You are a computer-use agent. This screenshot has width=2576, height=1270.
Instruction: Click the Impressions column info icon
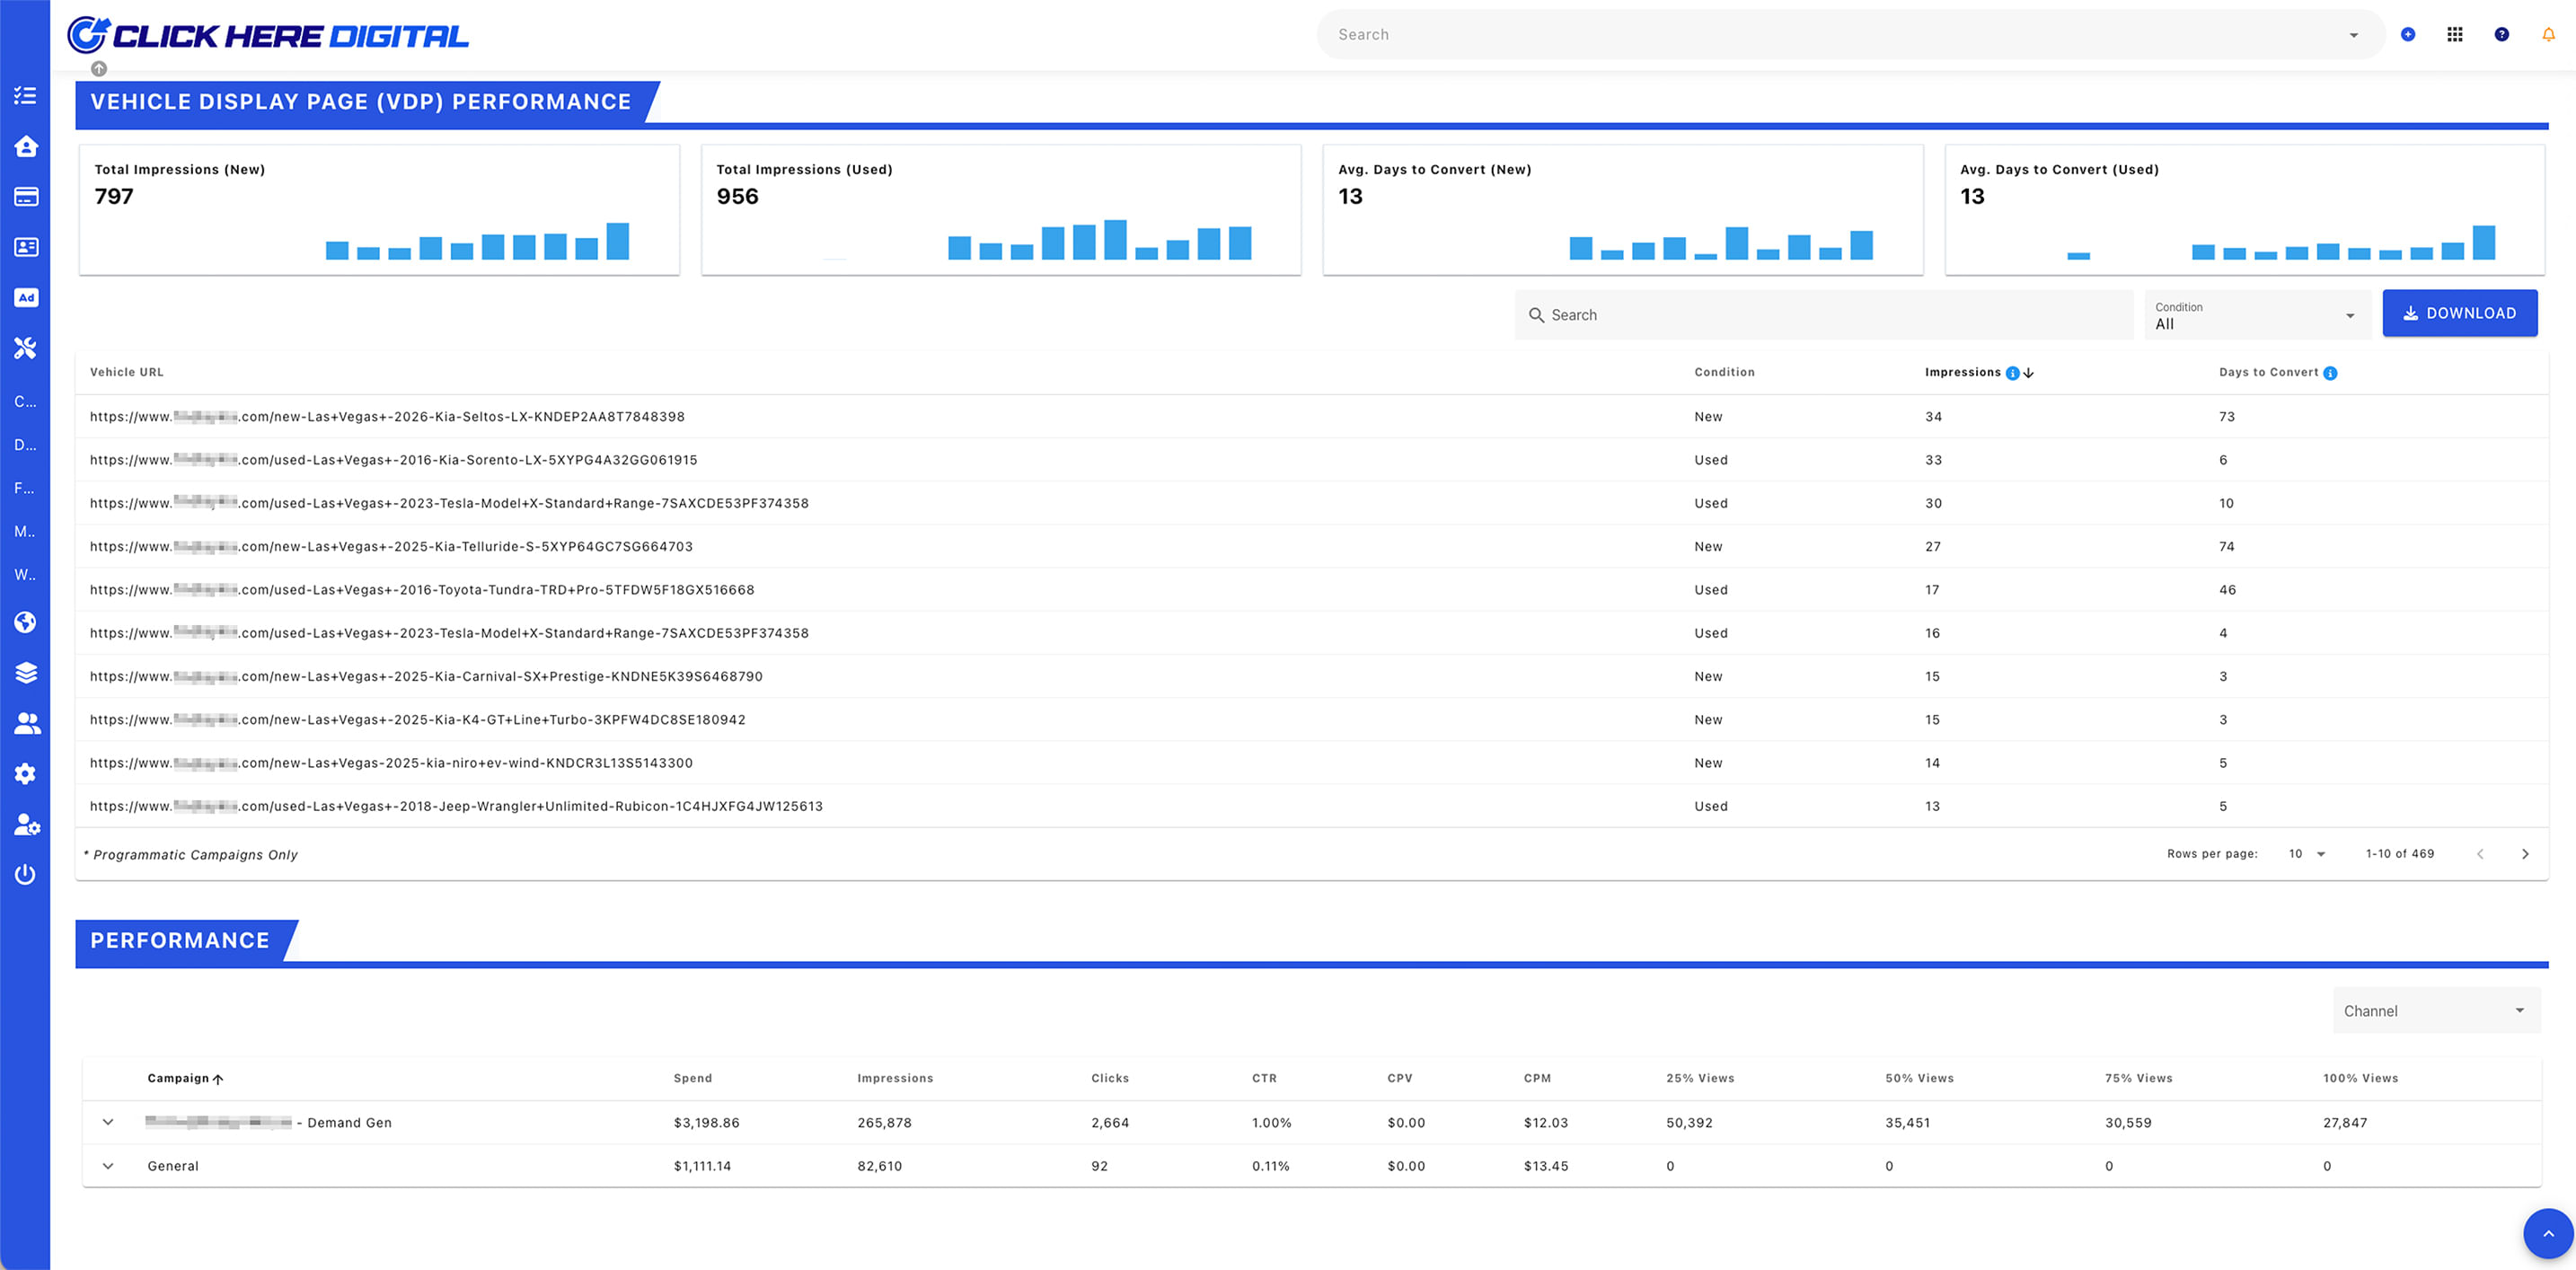coord(2012,373)
